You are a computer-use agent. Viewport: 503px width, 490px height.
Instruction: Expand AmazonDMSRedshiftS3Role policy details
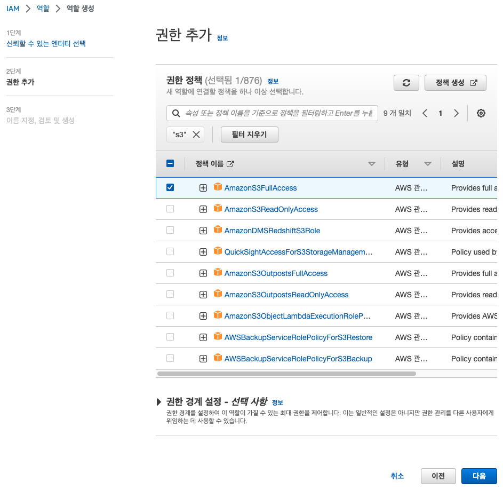tap(203, 231)
